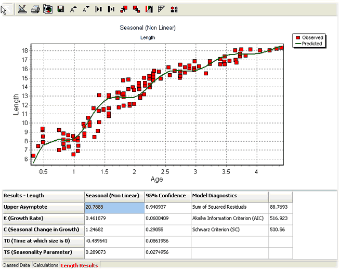Shrink point markers with shrinking red squares icon
The width and height of the screenshot is (340, 270).
point(136,9)
